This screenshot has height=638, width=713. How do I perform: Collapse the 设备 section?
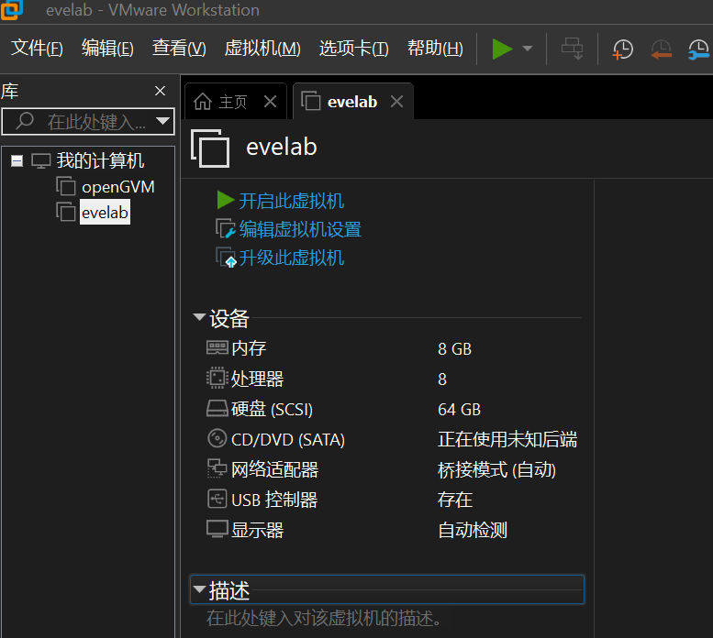(199, 318)
